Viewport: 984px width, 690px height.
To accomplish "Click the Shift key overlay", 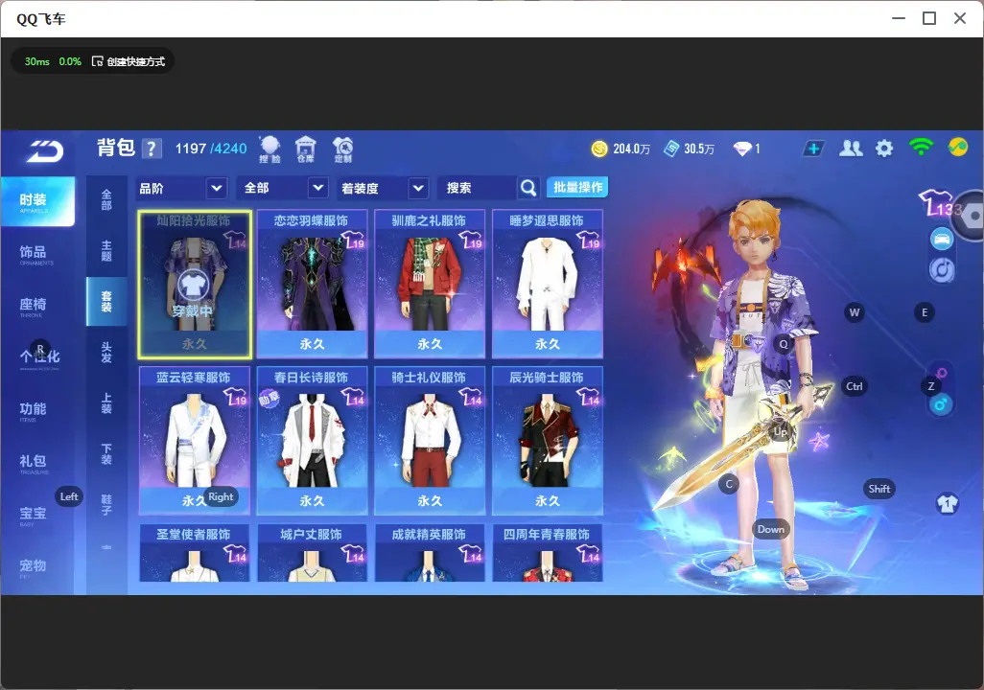I will click(879, 489).
